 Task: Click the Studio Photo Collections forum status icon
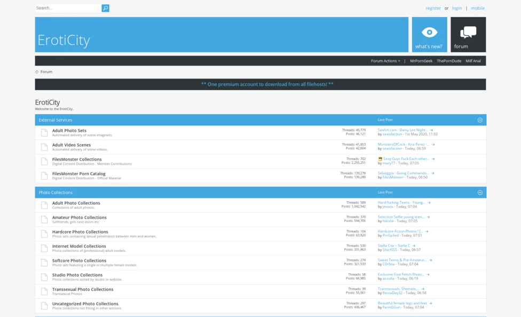point(44,277)
